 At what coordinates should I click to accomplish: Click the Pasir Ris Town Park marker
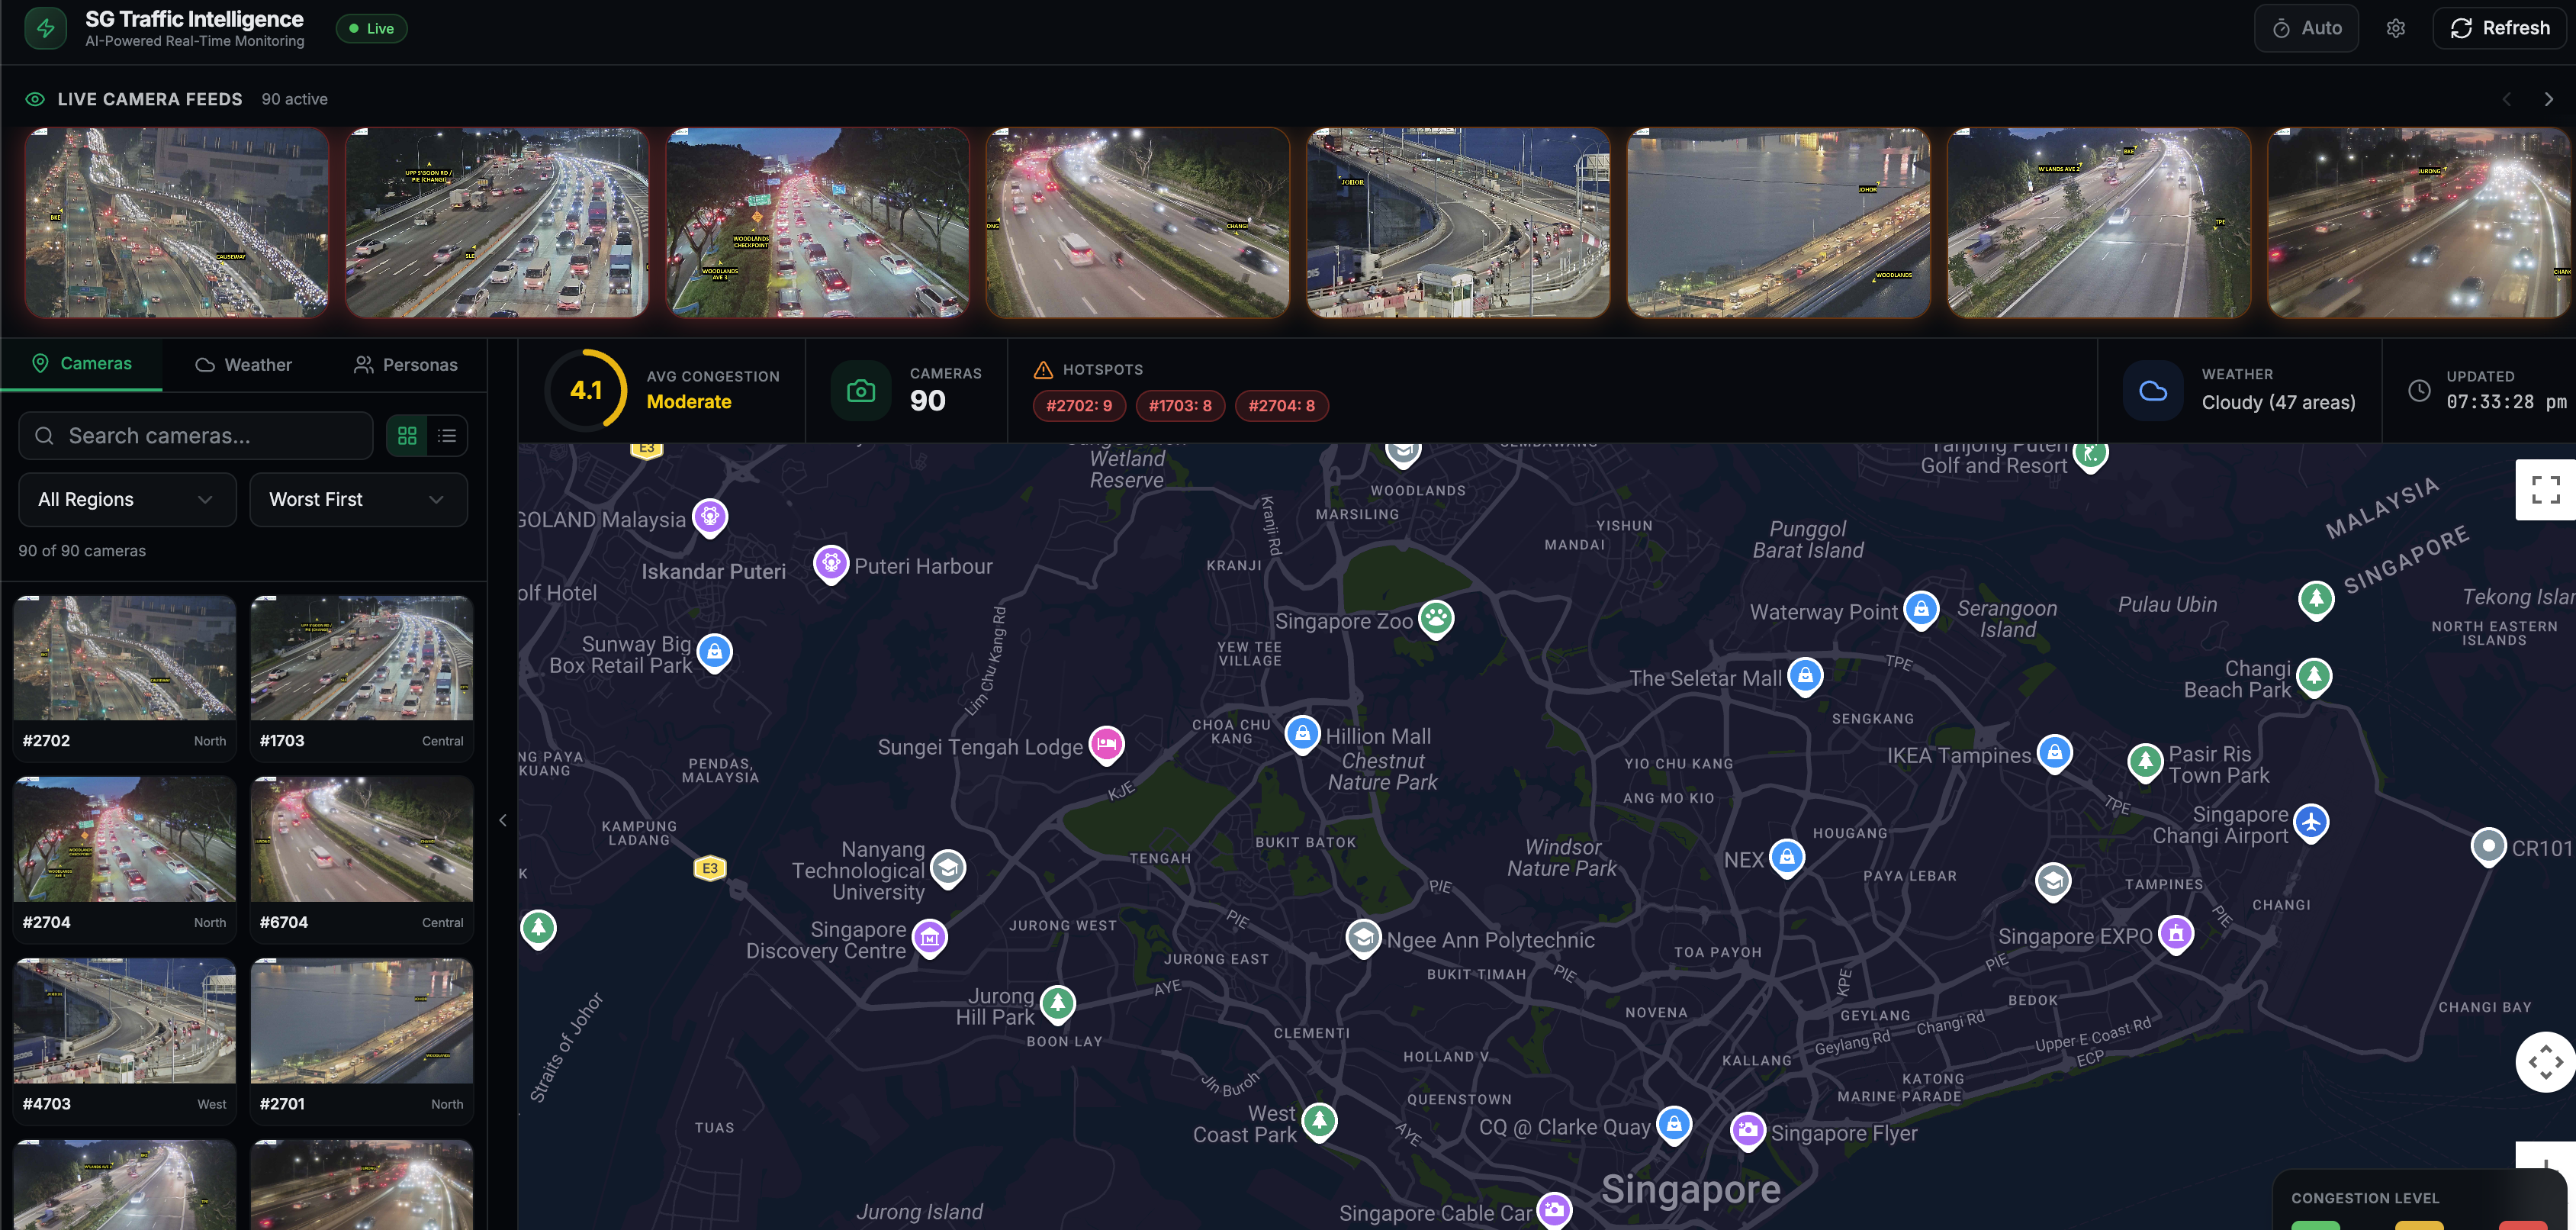[2145, 762]
